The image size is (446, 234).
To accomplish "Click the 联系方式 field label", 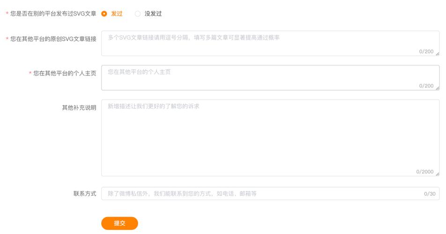I will [x=85, y=193].
